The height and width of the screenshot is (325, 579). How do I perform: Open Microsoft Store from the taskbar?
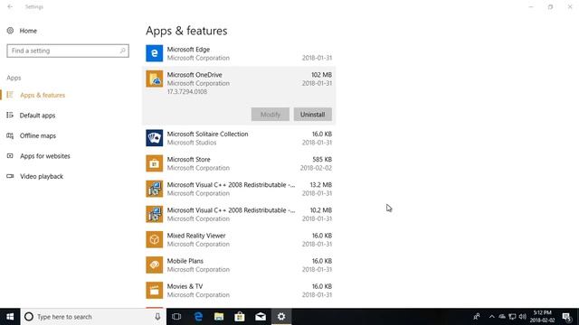[x=240, y=317]
